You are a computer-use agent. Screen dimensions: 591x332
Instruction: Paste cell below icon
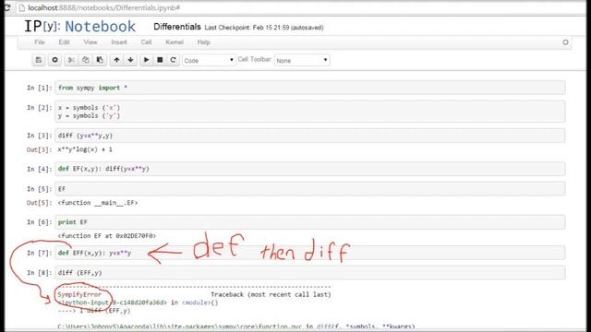coord(100,60)
